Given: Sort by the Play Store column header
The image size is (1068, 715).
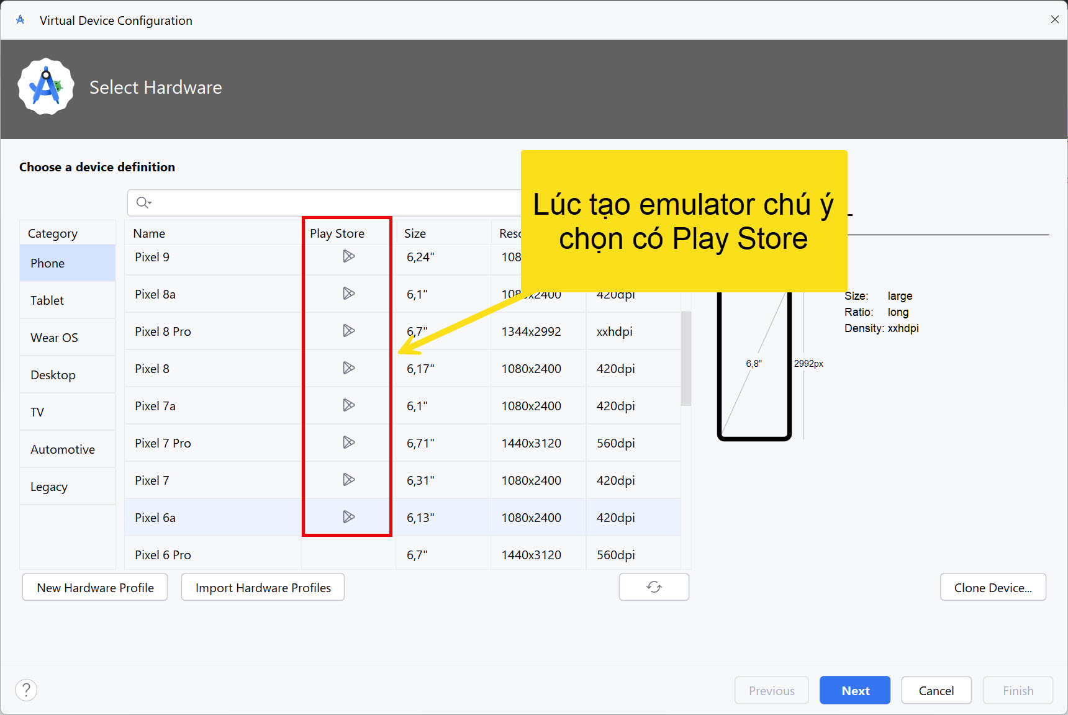Looking at the screenshot, I should coord(348,233).
